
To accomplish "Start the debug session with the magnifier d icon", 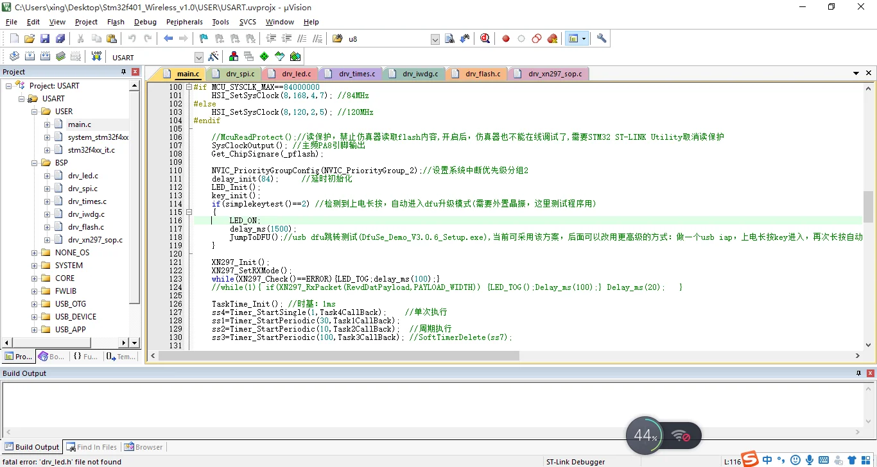I will click(485, 38).
